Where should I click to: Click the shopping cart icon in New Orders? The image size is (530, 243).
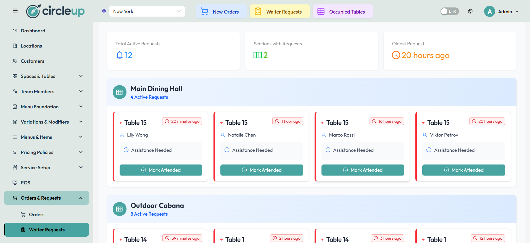[204, 12]
